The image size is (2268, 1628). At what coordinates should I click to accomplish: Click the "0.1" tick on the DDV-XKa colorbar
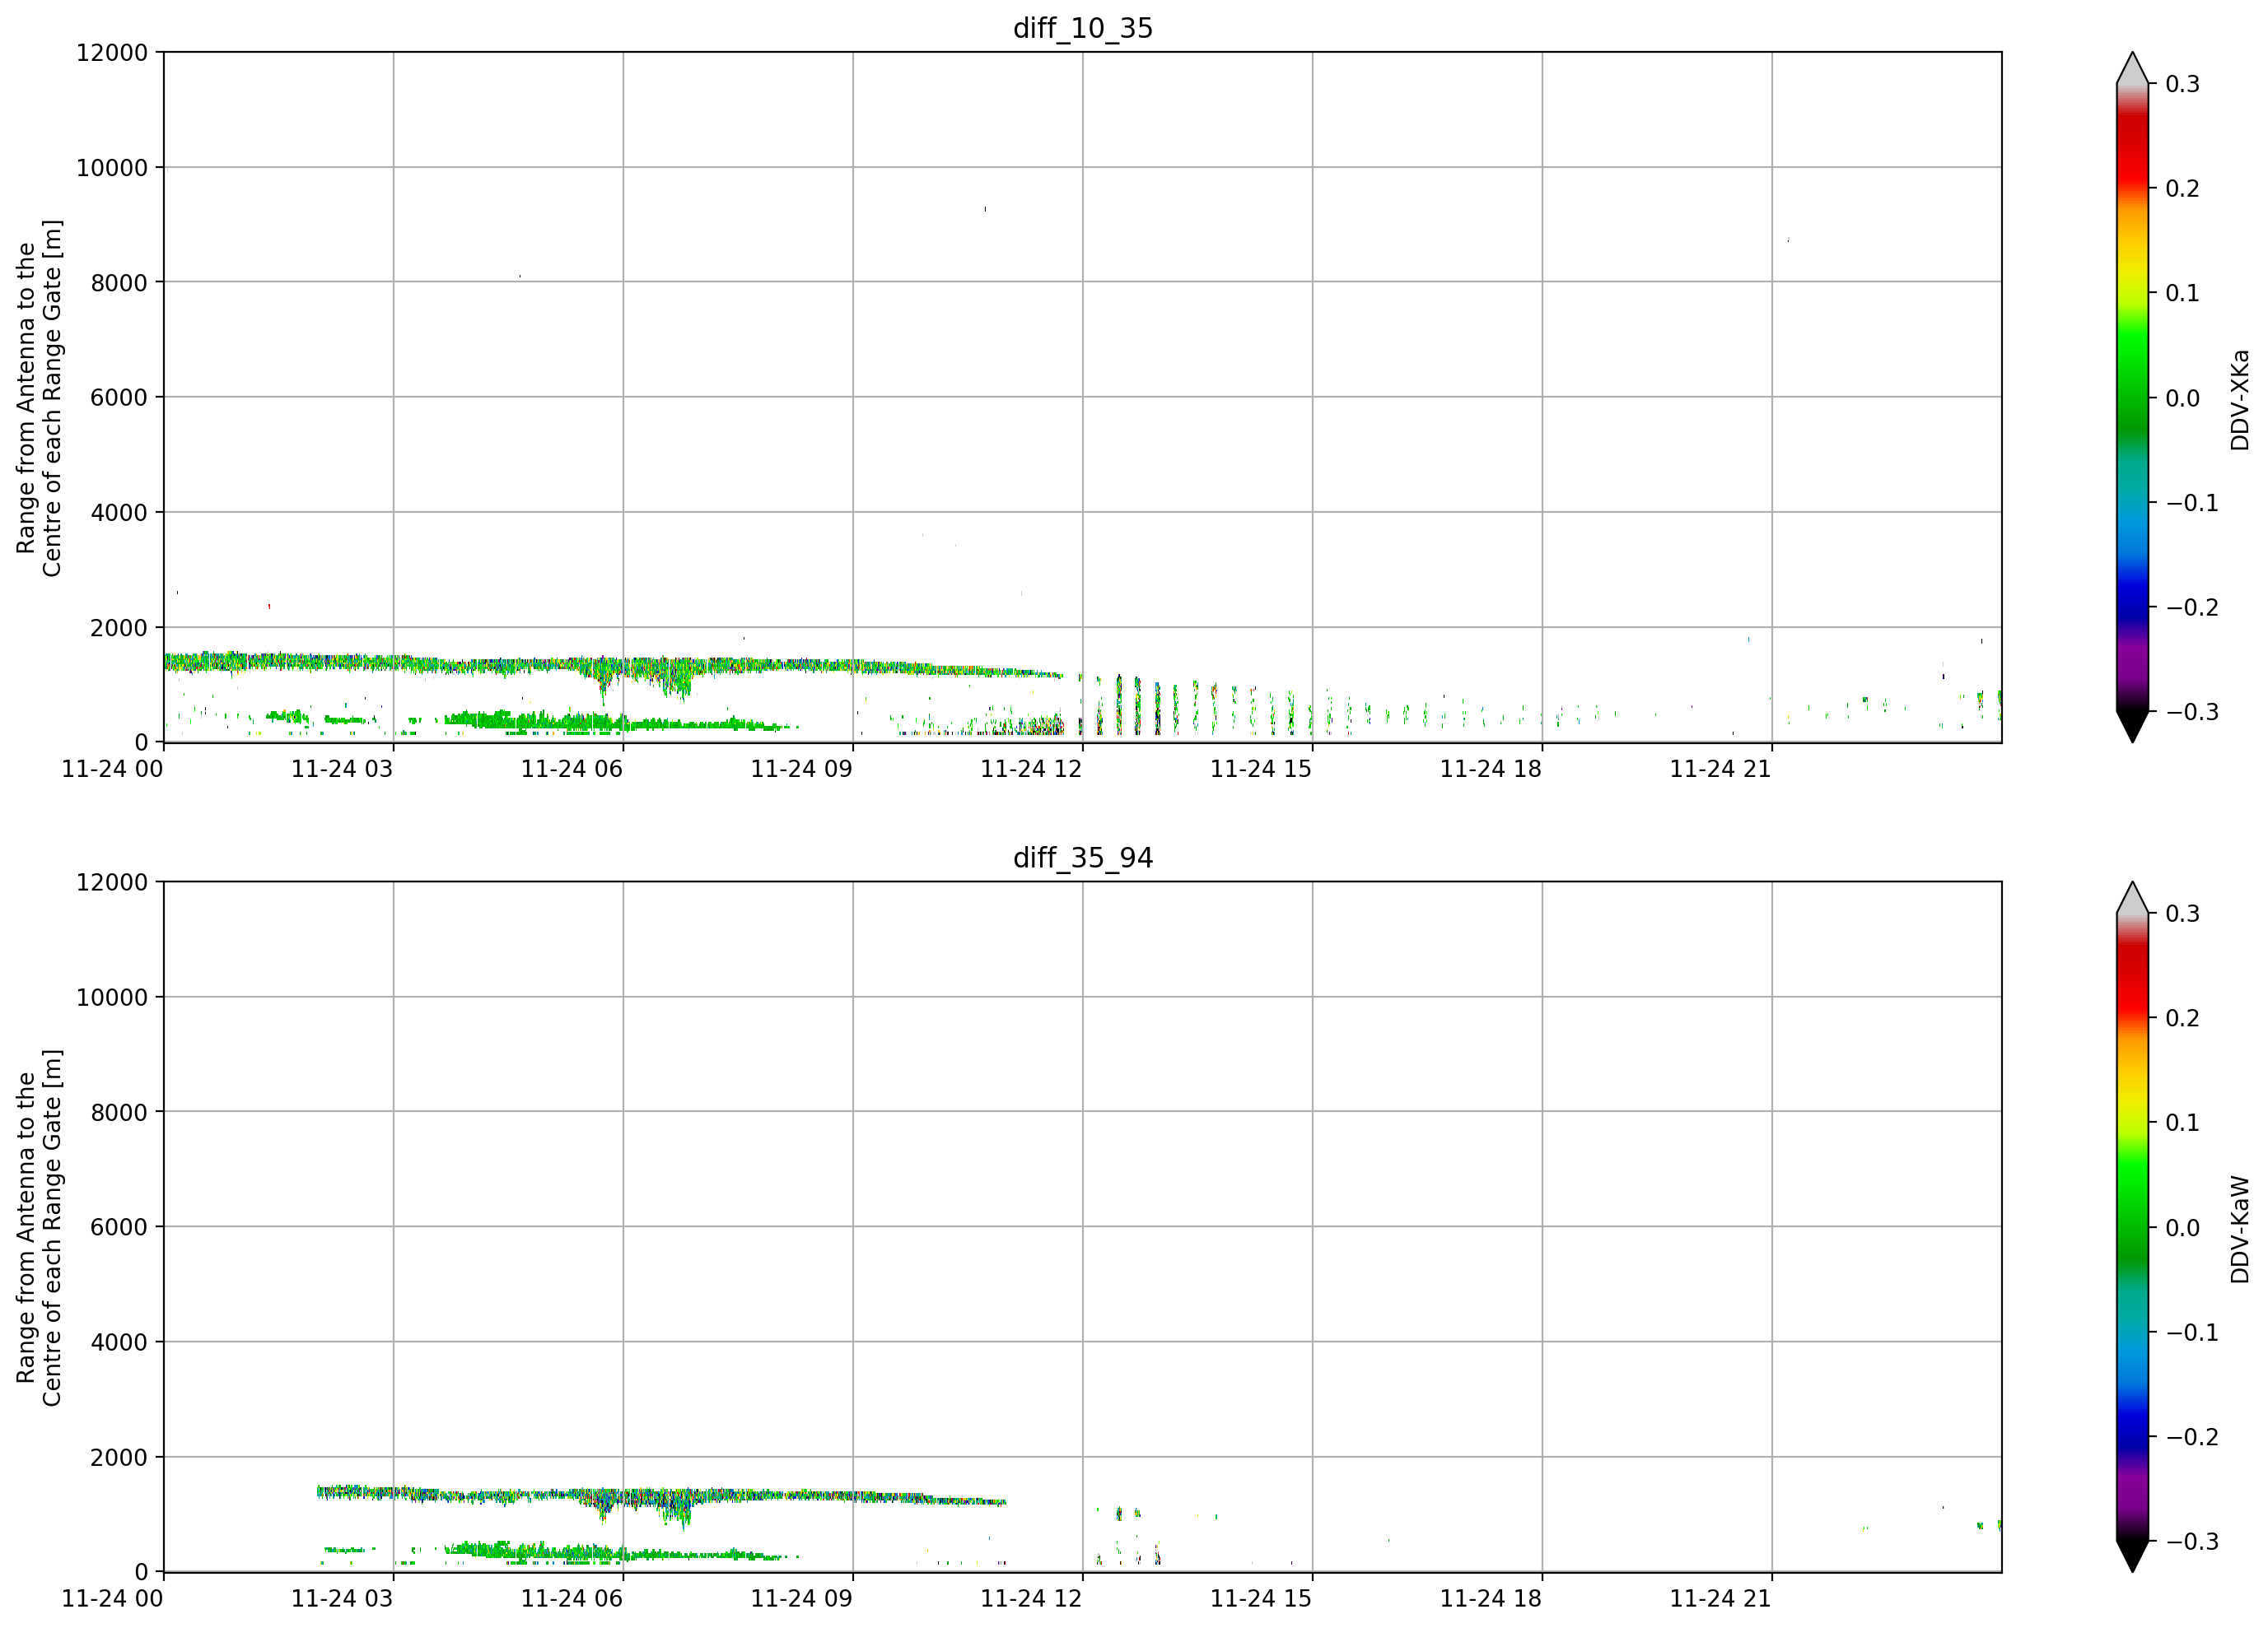click(x=2183, y=293)
